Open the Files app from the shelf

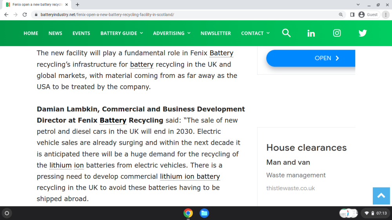pyautogui.click(x=204, y=213)
